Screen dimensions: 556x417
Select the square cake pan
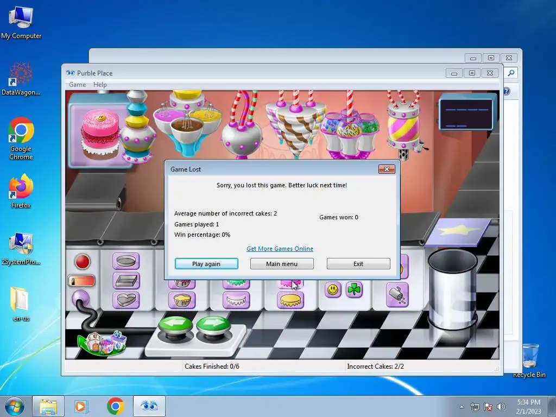126,281
